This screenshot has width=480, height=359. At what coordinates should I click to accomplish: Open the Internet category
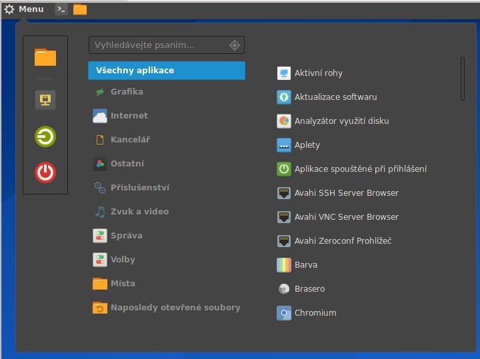pyautogui.click(x=129, y=116)
